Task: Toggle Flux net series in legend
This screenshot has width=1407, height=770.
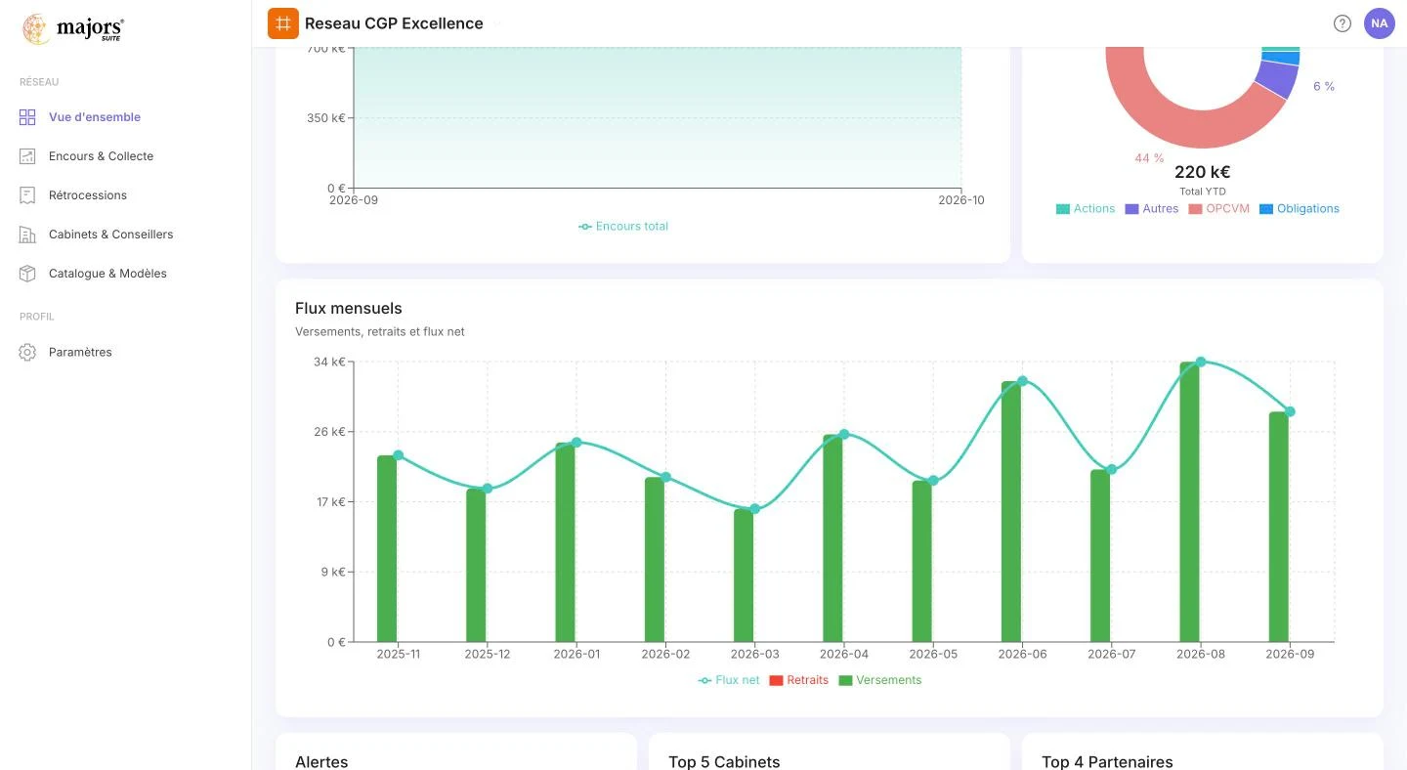Action: tap(729, 680)
